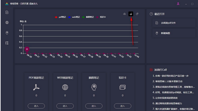Click the Acrobat icon in PDF阅读笔记 card

36,87
